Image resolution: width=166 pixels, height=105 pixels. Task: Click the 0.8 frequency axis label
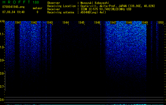click(2, 73)
